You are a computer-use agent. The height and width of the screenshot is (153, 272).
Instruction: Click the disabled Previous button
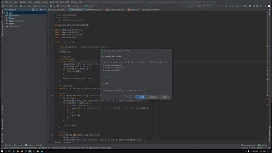point(129,97)
